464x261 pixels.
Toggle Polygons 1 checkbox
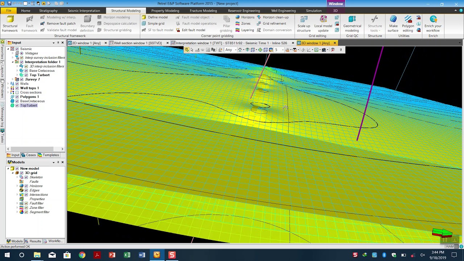[x=17, y=97]
